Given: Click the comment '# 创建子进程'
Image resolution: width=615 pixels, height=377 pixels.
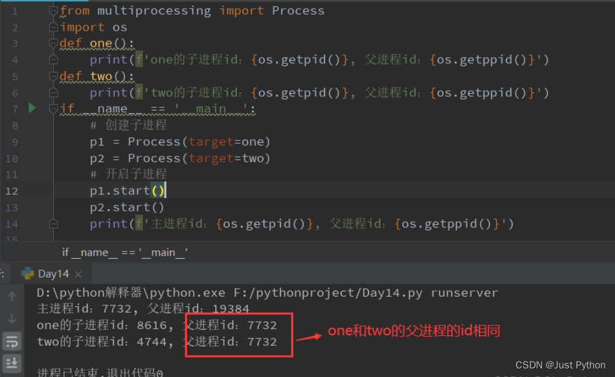Looking at the screenshot, I should point(128,125).
